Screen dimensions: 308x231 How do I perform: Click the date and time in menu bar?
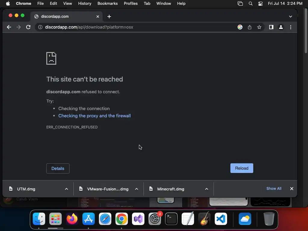point(285,4)
